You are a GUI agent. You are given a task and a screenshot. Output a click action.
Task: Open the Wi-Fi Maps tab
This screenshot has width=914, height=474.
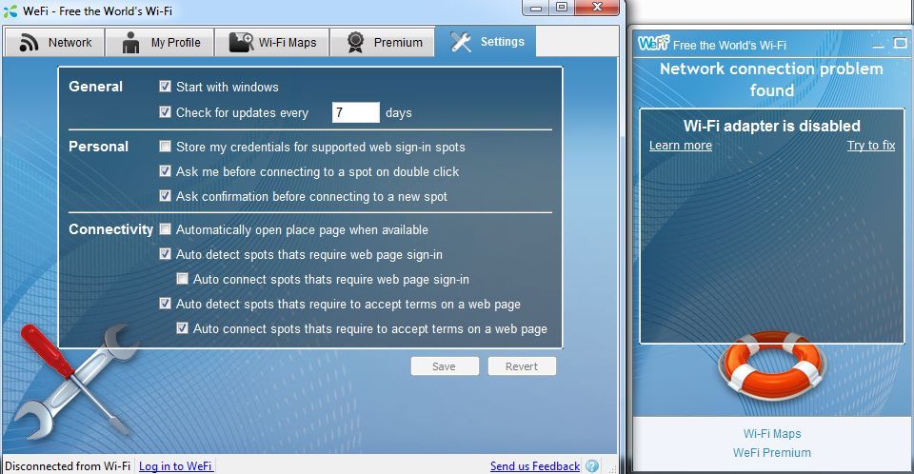click(x=272, y=43)
